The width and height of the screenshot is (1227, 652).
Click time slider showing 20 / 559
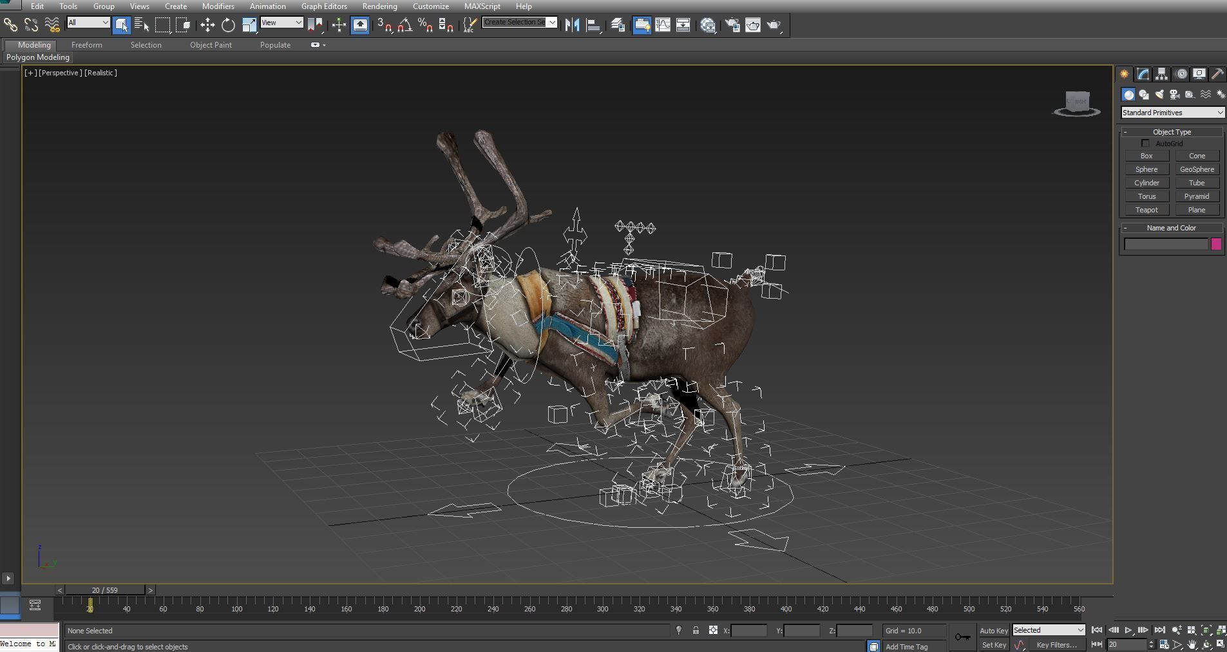coord(104,590)
